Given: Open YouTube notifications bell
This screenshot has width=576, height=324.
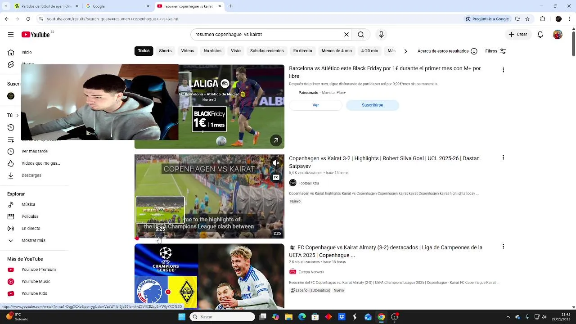Looking at the screenshot, I should (x=540, y=34).
